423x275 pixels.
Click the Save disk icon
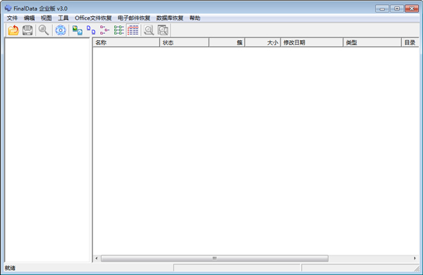click(27, 30)
